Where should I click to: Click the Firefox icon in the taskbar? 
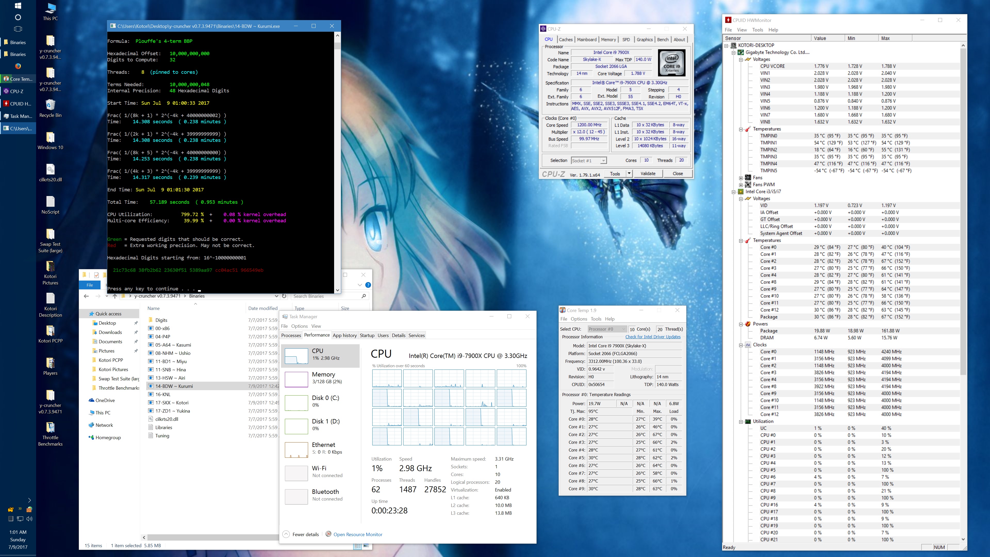[x=18, y=66]
